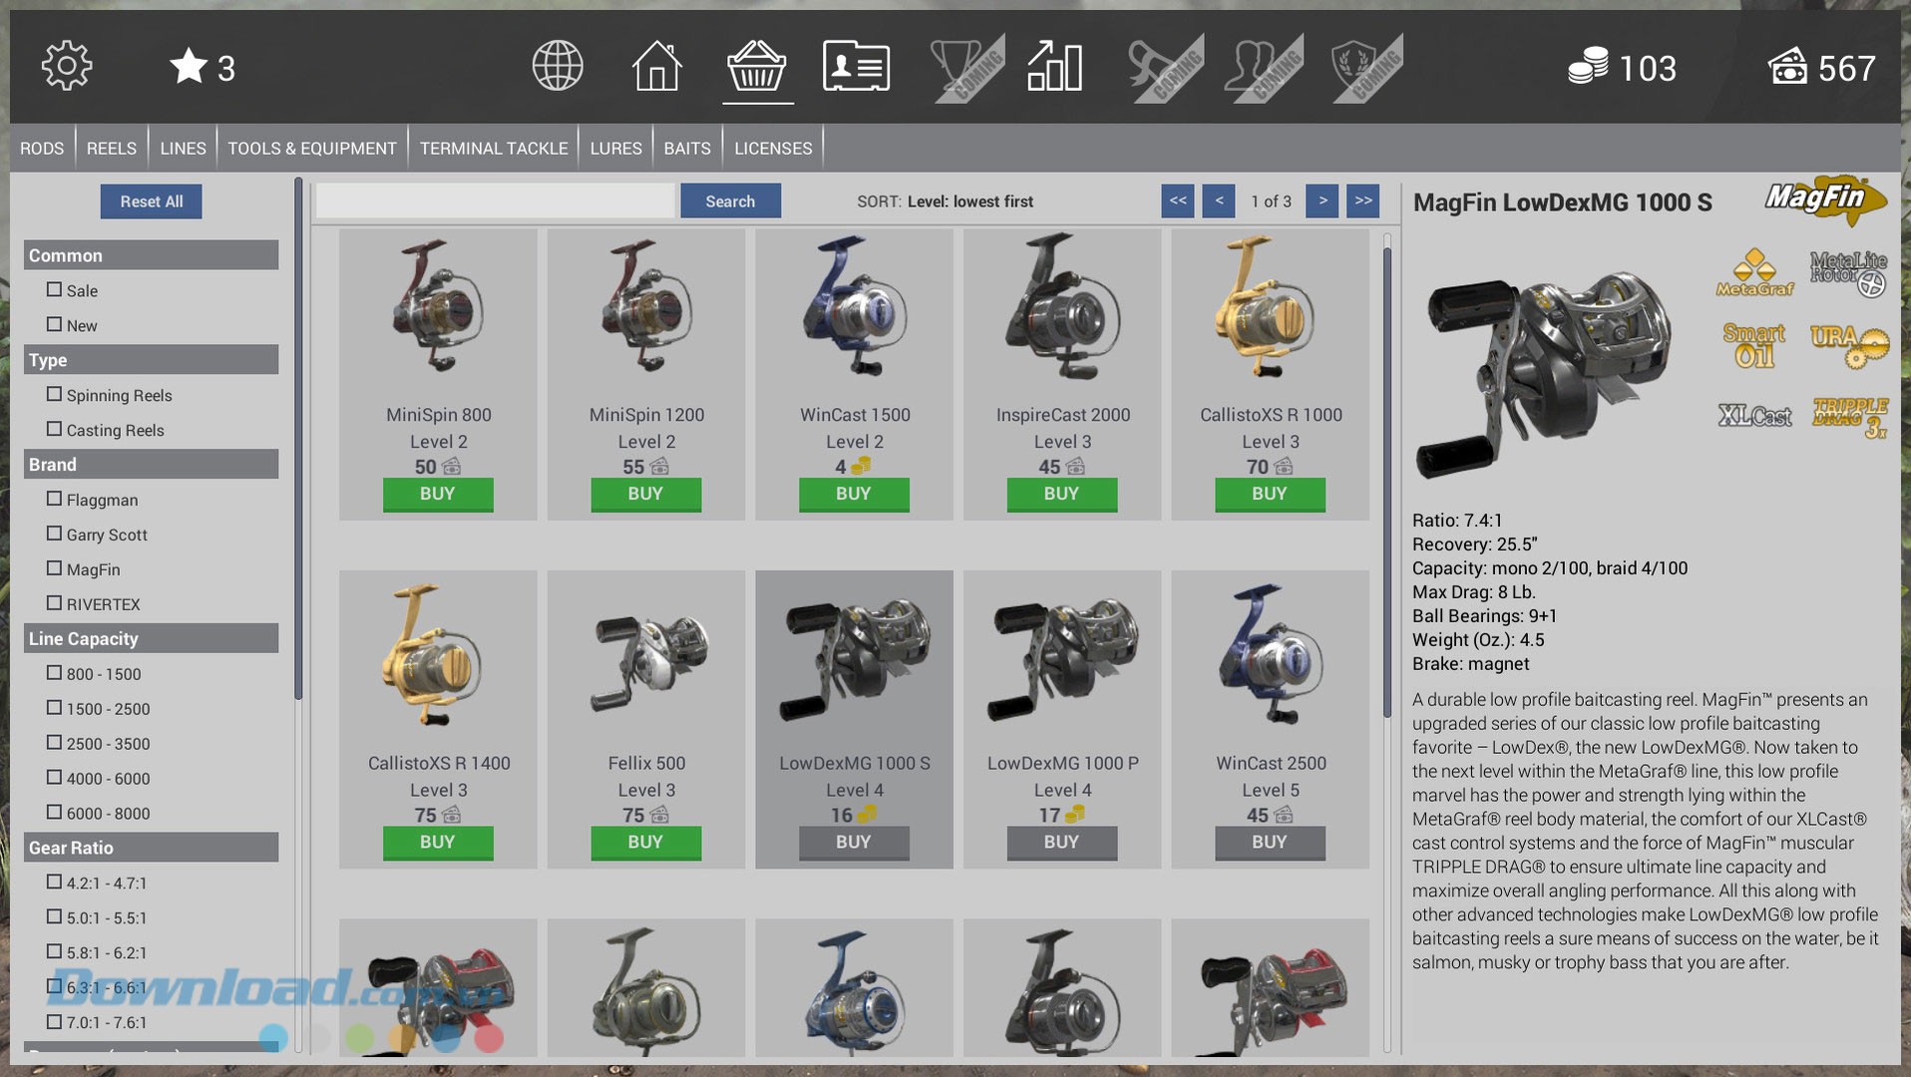
Task: Open the player profile card icon
Action: point(856,67)
